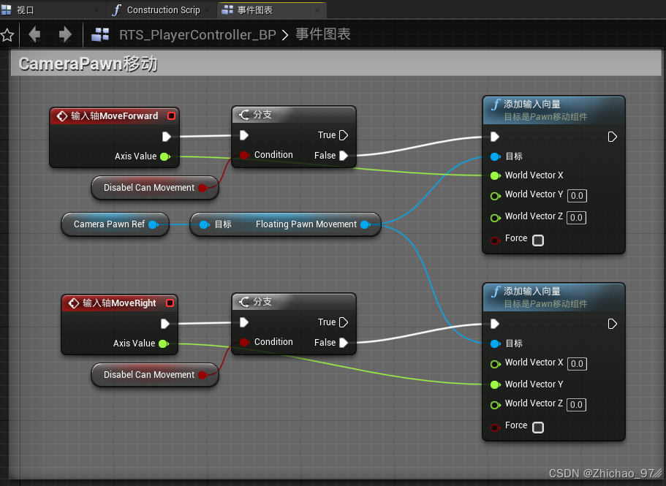Navigate back with the left arrow icon

tap(35, 34)
